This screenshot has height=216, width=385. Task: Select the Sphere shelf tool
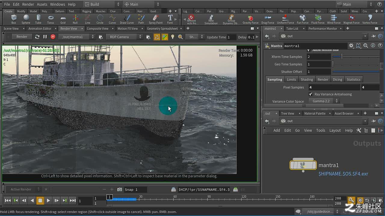tap(26, 19)
